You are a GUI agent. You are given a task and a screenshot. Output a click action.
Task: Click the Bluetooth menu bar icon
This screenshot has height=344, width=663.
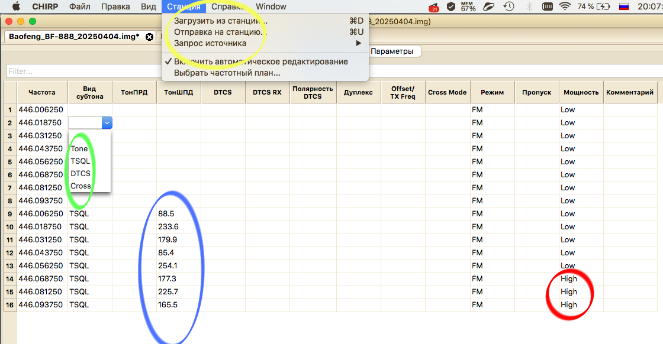point(529,7)
